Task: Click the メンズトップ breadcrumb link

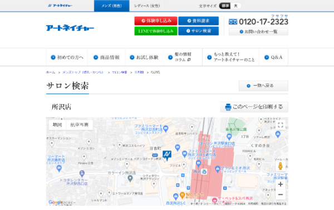Action: click(x=83, y=72)
